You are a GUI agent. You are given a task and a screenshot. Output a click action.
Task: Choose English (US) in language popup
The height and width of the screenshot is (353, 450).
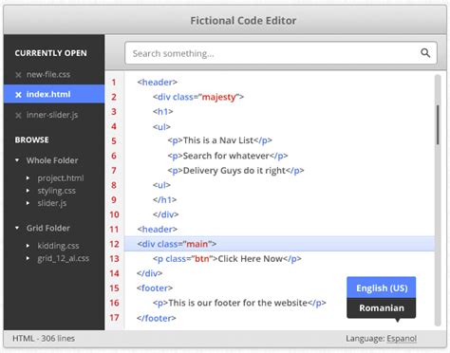click(382, 288)
